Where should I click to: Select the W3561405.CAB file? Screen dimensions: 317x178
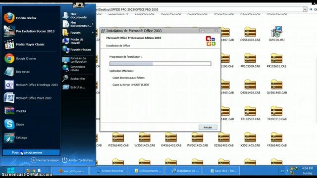(x=145, y=139)
